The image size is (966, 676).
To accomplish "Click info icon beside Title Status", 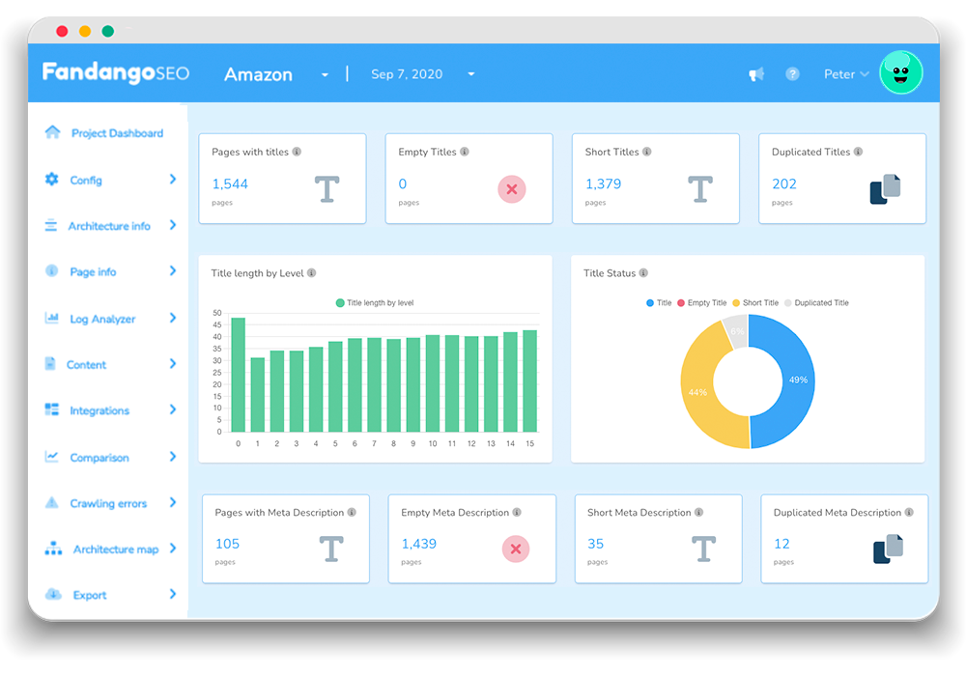I will (643, 272).
